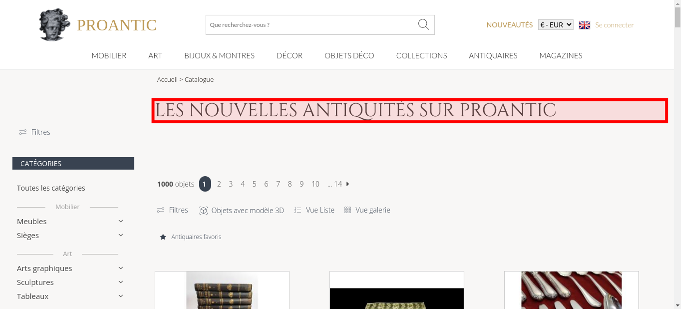This screenshot has height=309, width=681.
Task: Open the MOBILIER menu
Action: tap(109, 55)
